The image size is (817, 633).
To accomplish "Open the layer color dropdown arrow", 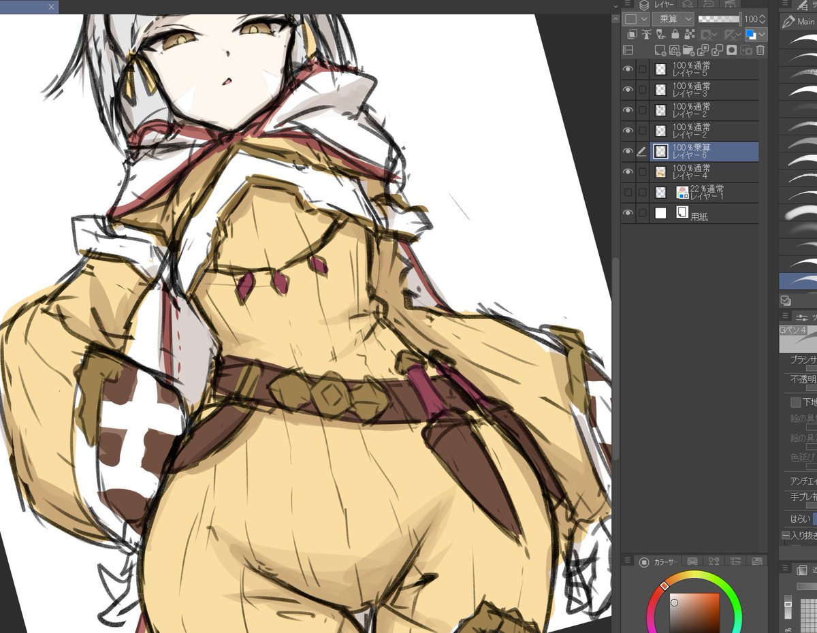I will [x=761, y=35].
